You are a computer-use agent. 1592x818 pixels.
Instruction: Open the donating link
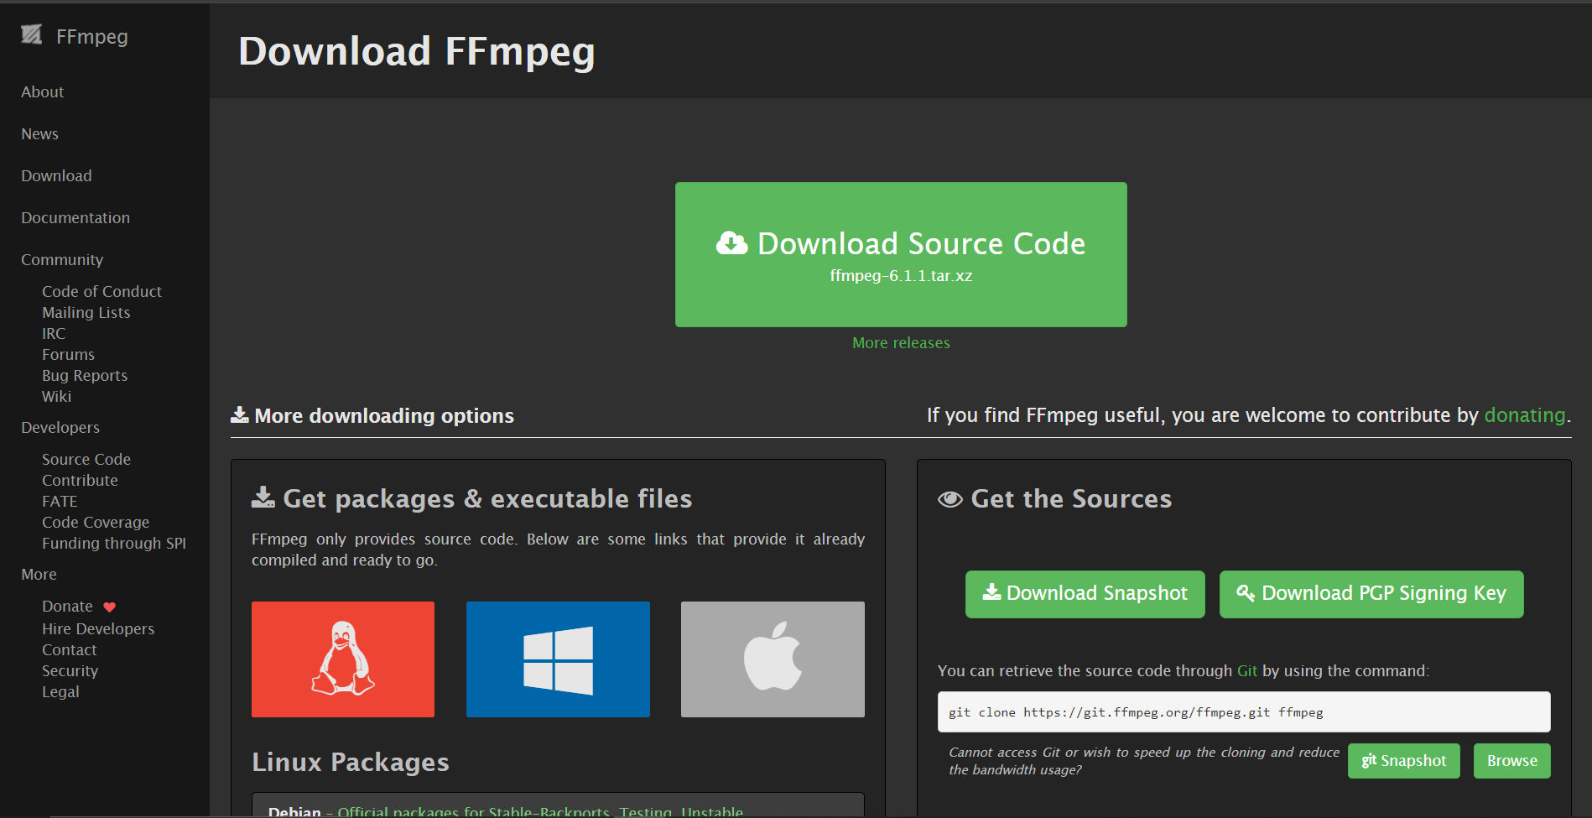(1525, 414)
